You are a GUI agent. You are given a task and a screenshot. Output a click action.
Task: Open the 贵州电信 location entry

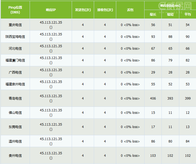click(15, 156)
